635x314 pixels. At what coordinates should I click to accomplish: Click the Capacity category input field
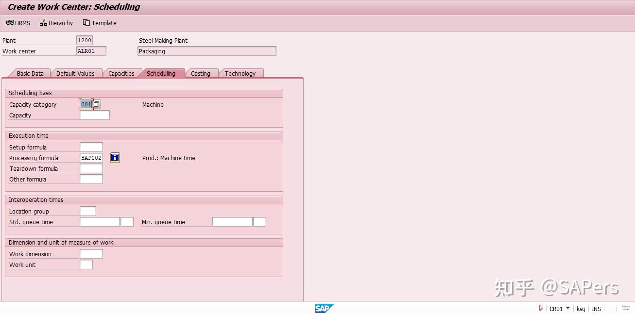click(x=86, y=104)
